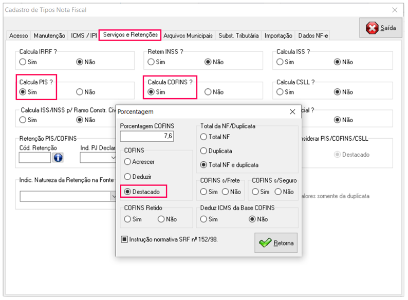
Task: Switch to the ICMS / IPI tab
Action: point(84,35)
